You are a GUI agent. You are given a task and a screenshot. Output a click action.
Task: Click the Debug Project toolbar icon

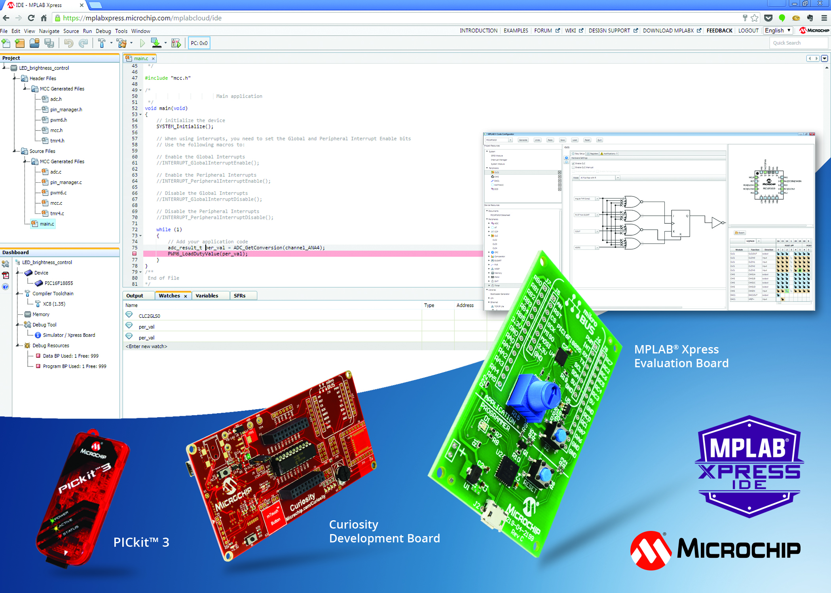click(x=176, y=43)
